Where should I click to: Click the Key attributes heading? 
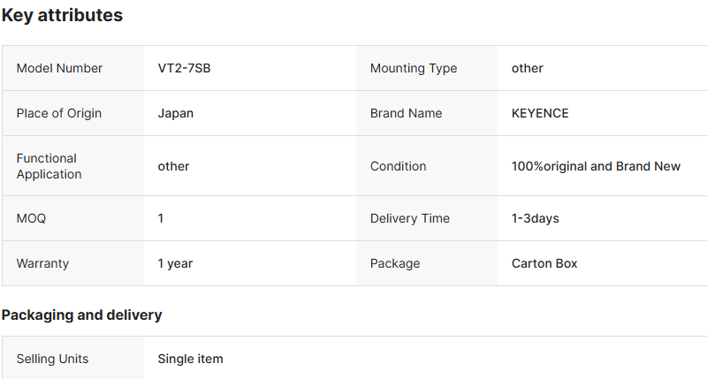[x=62, y=16]
